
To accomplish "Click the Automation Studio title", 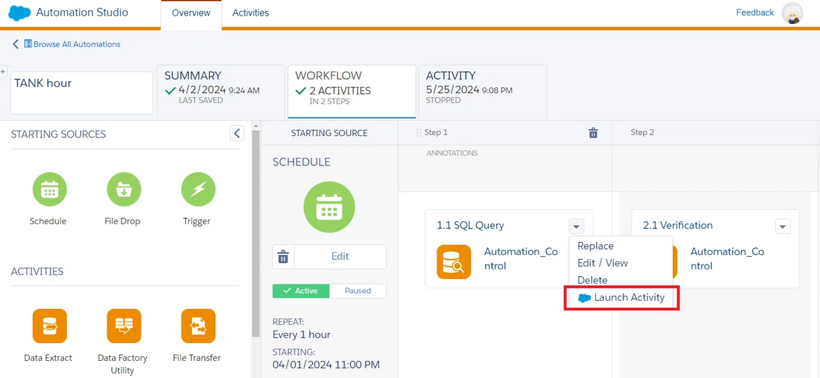I will tap(82, 13).
